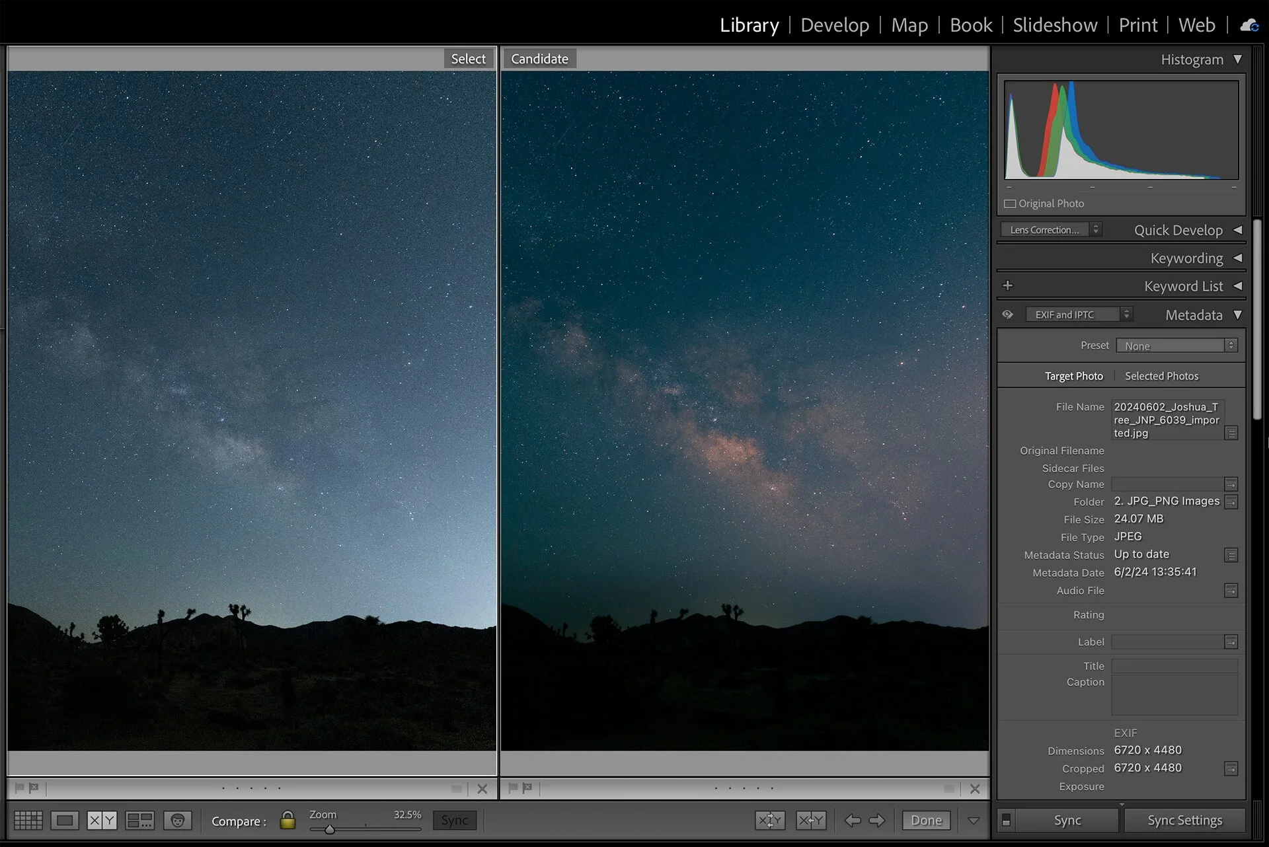Click the Done button
1269x847 pixels.
[x=926, y=821]
